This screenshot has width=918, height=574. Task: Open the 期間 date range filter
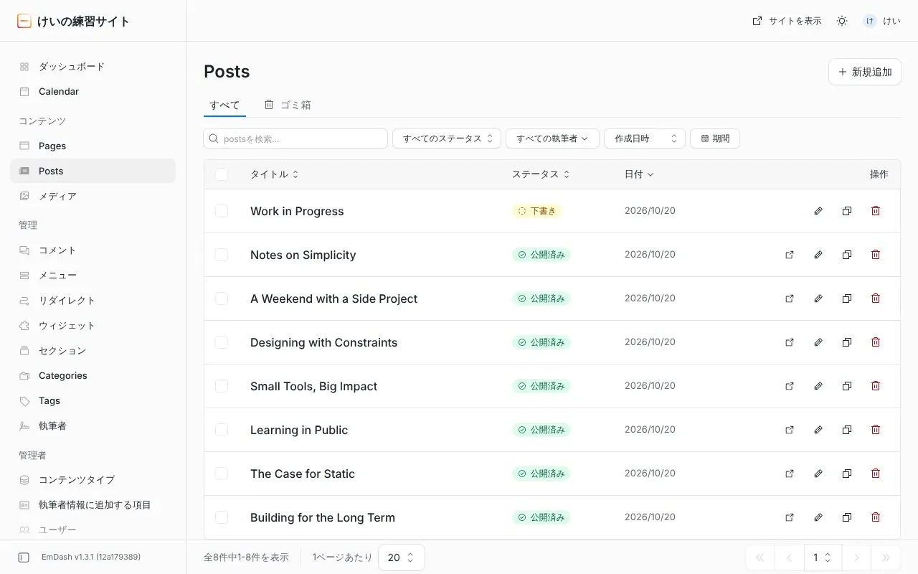click(x=715, y=138)
